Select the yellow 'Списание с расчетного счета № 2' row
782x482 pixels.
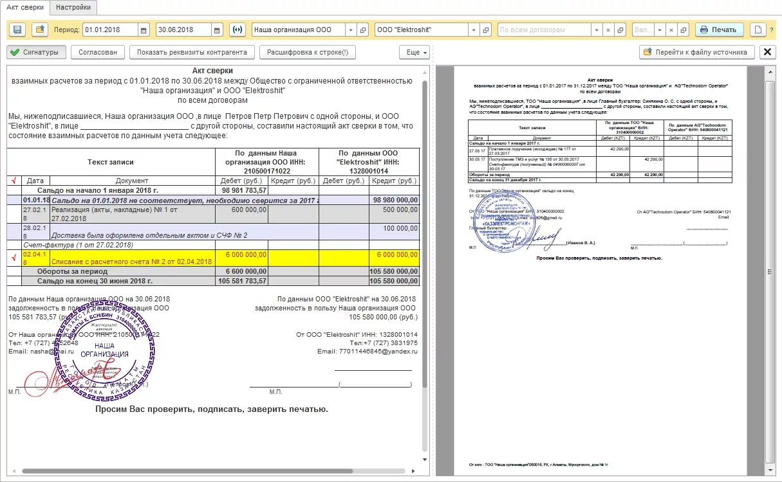(214, 258)
